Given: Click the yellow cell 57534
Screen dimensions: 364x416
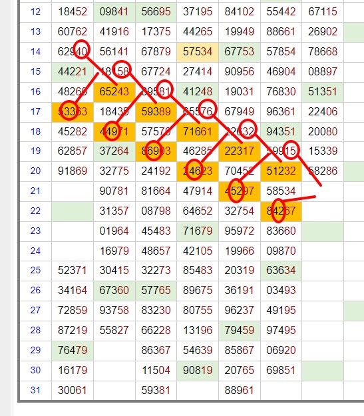Looking at the screenshot, I should 198,52.
